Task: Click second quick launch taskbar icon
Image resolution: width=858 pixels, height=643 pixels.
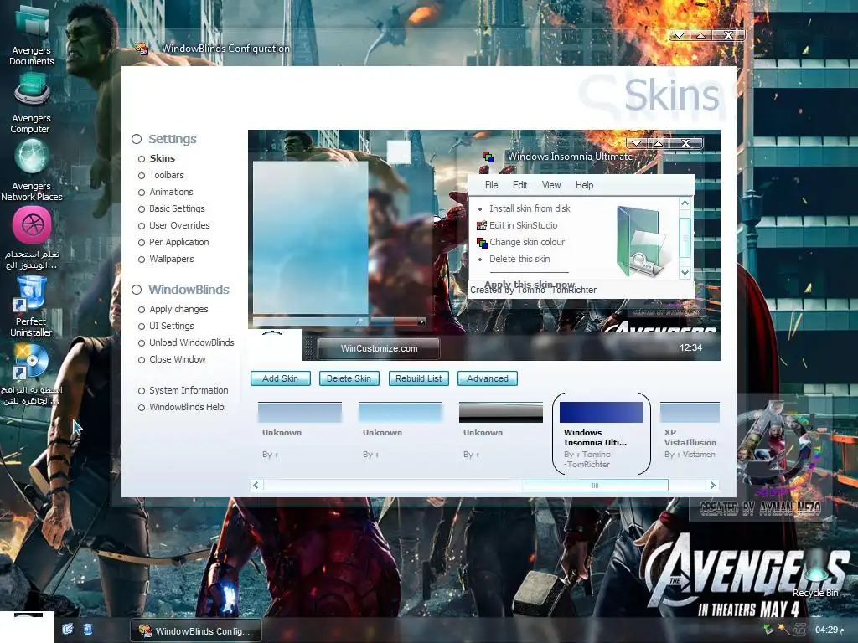Action: coord(87,630)
